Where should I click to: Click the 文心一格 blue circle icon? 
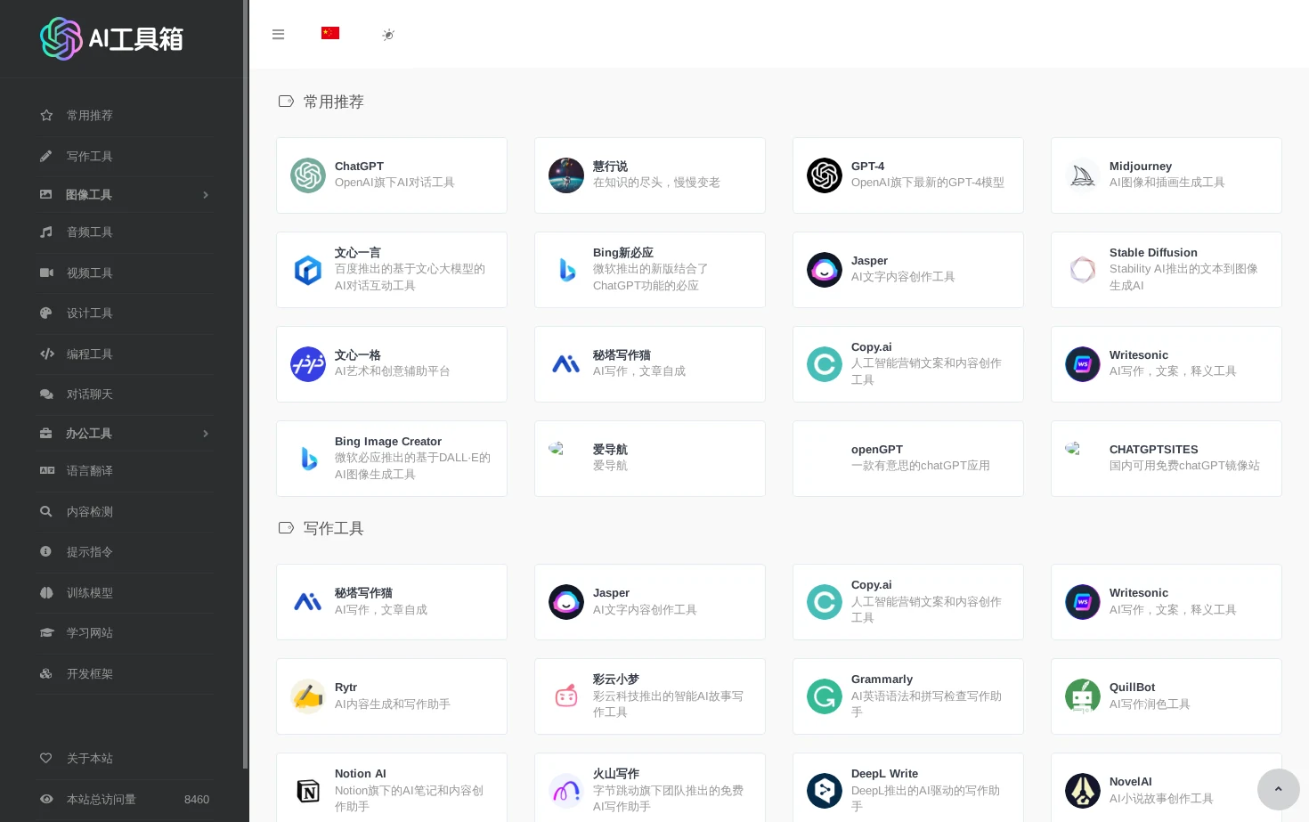click(308, 364)
